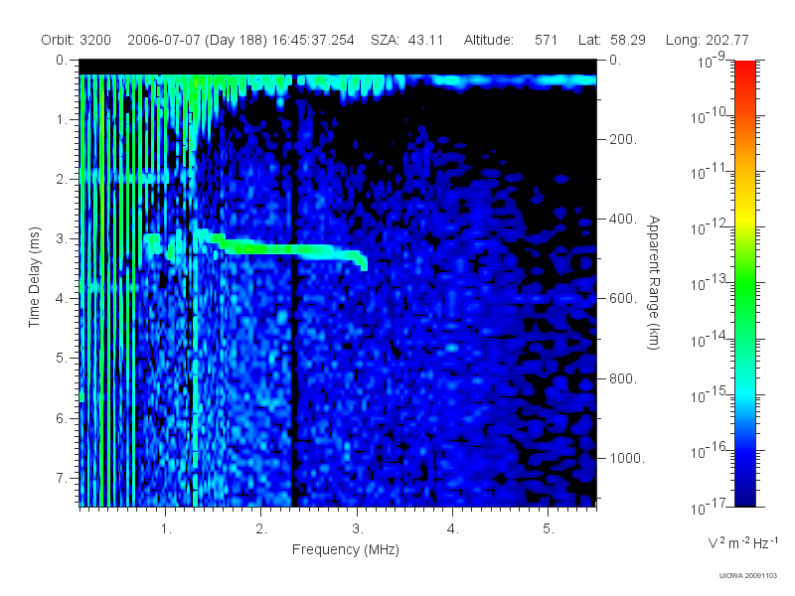The height and width of the screenshot is (596, 795).
Task: Click the 'UIOWA 20091103' credit text
Action: point(748,576)
